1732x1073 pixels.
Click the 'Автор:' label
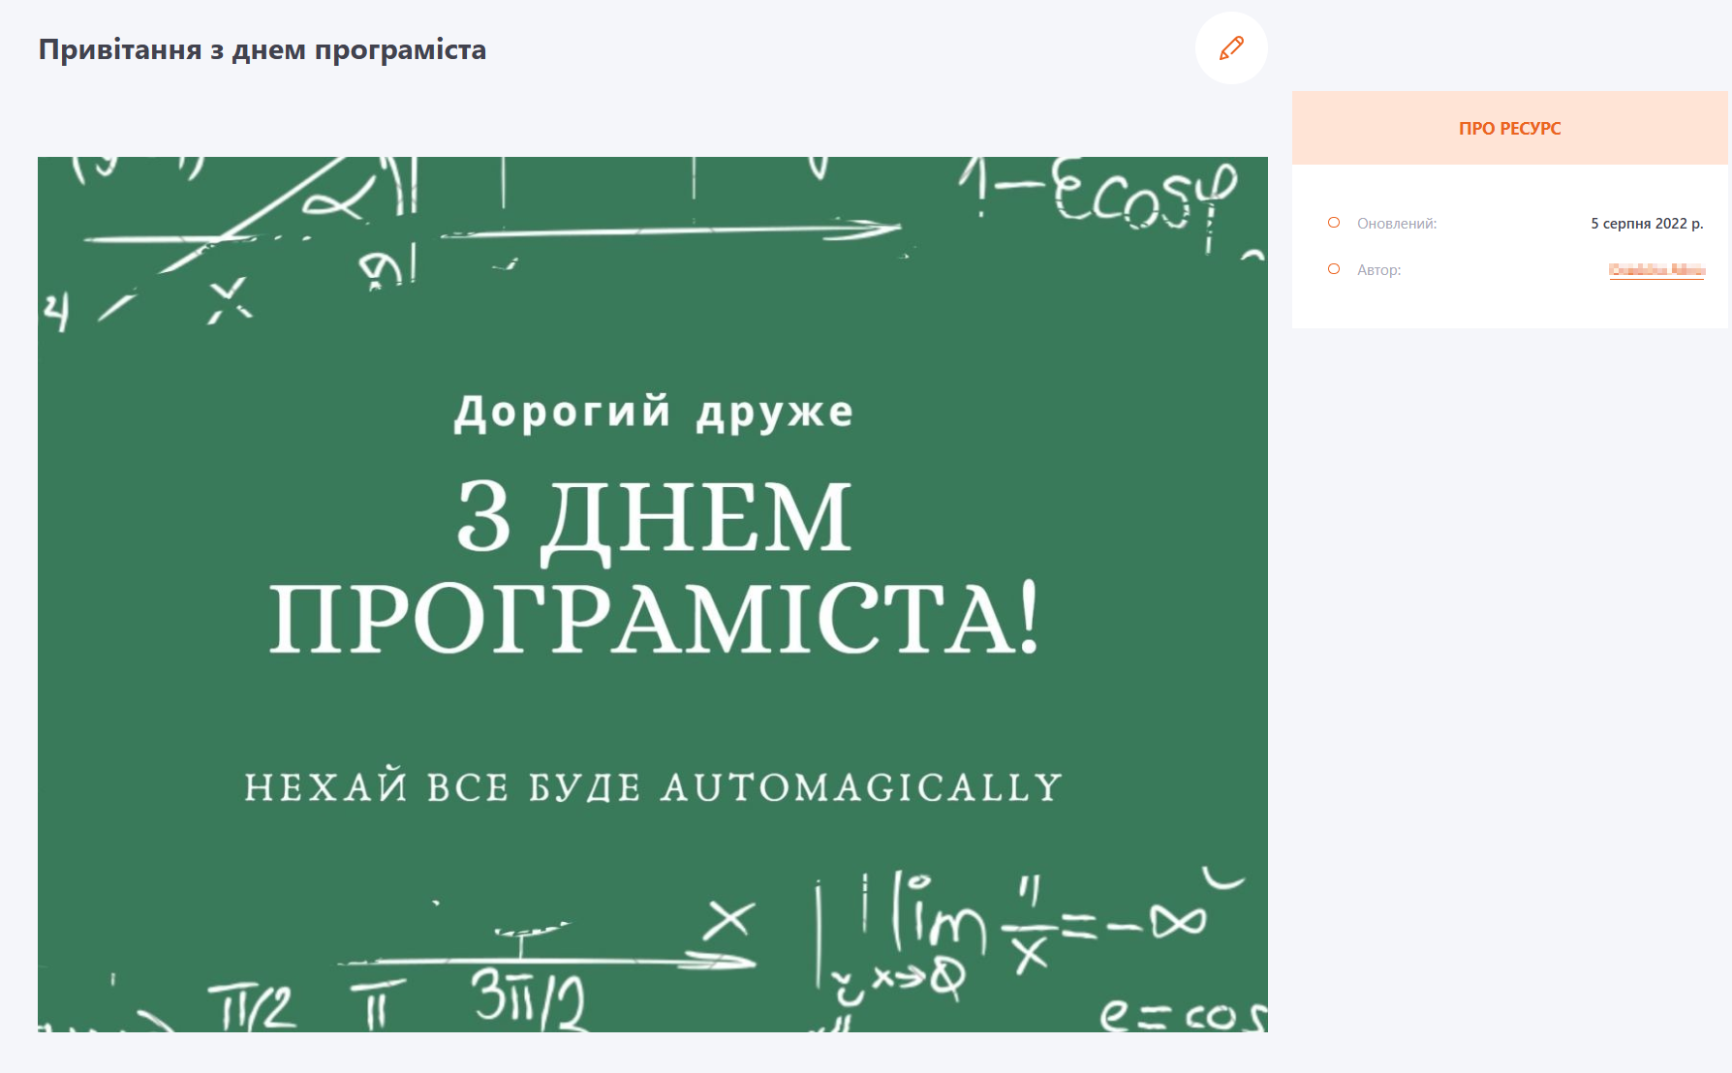[x=1379, y=270]
